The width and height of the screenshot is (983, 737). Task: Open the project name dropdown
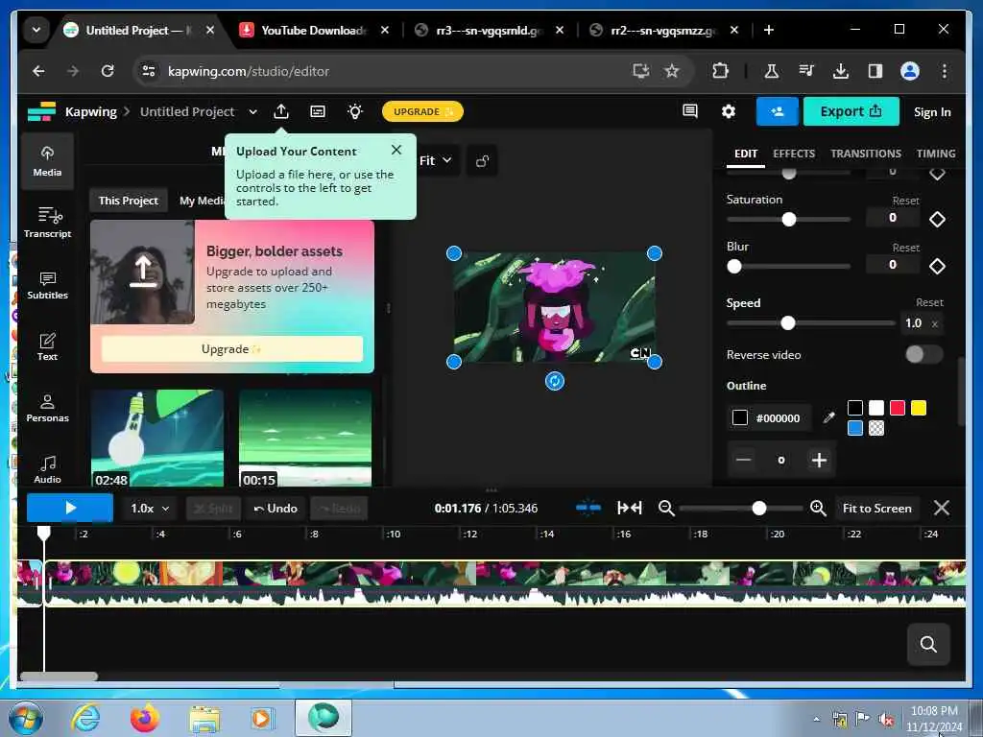tap(252, 111)
